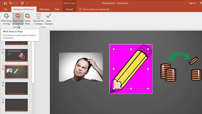
Task: Click the Close group label
Action: click(43, 27)
